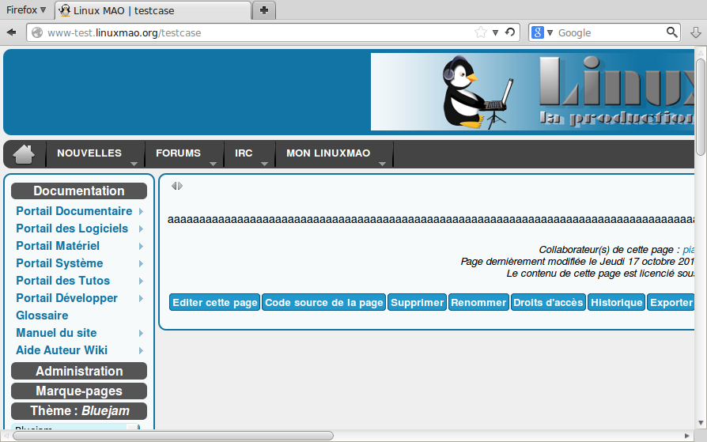Click the vertical scrollbar down arrow
Viewport: 707px width, 442px height.
tap(701, 423)
